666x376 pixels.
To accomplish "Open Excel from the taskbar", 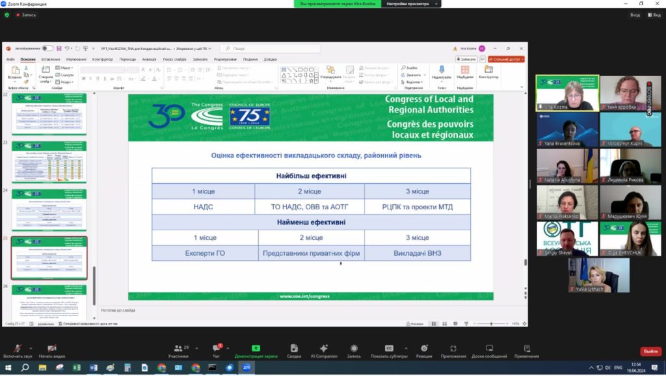I will (x=77, y=368).
